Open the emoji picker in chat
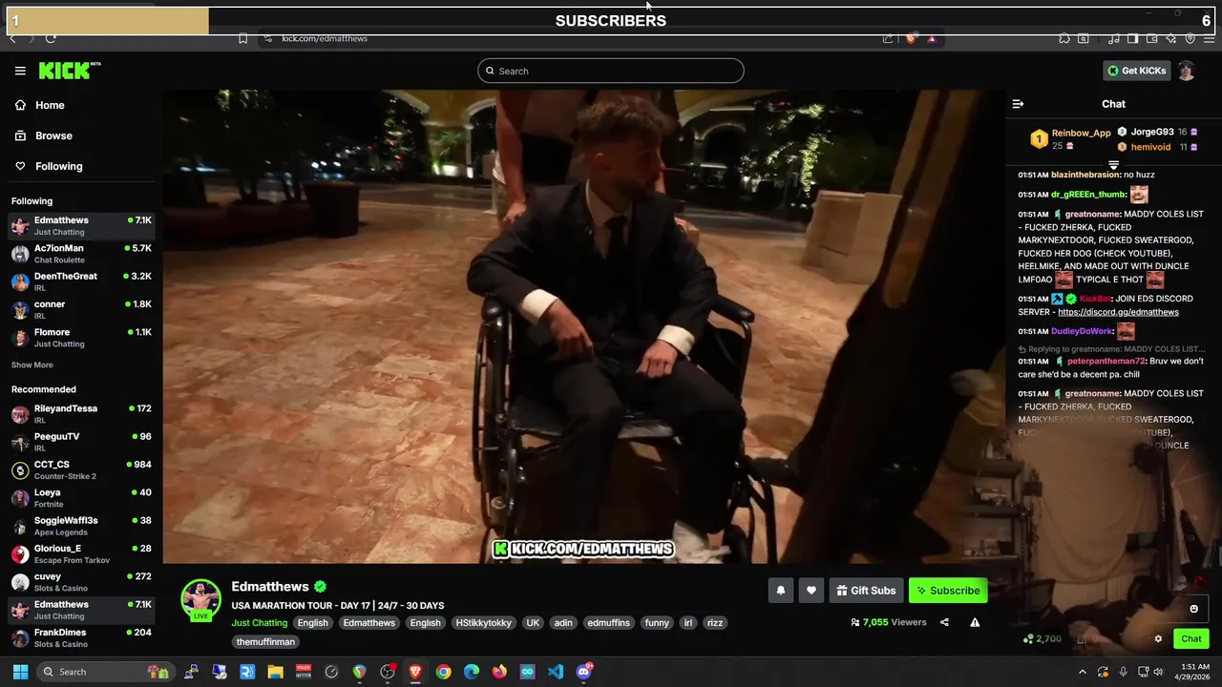The width and height of the screenshot is (1222, 687). click(1193, 609)
